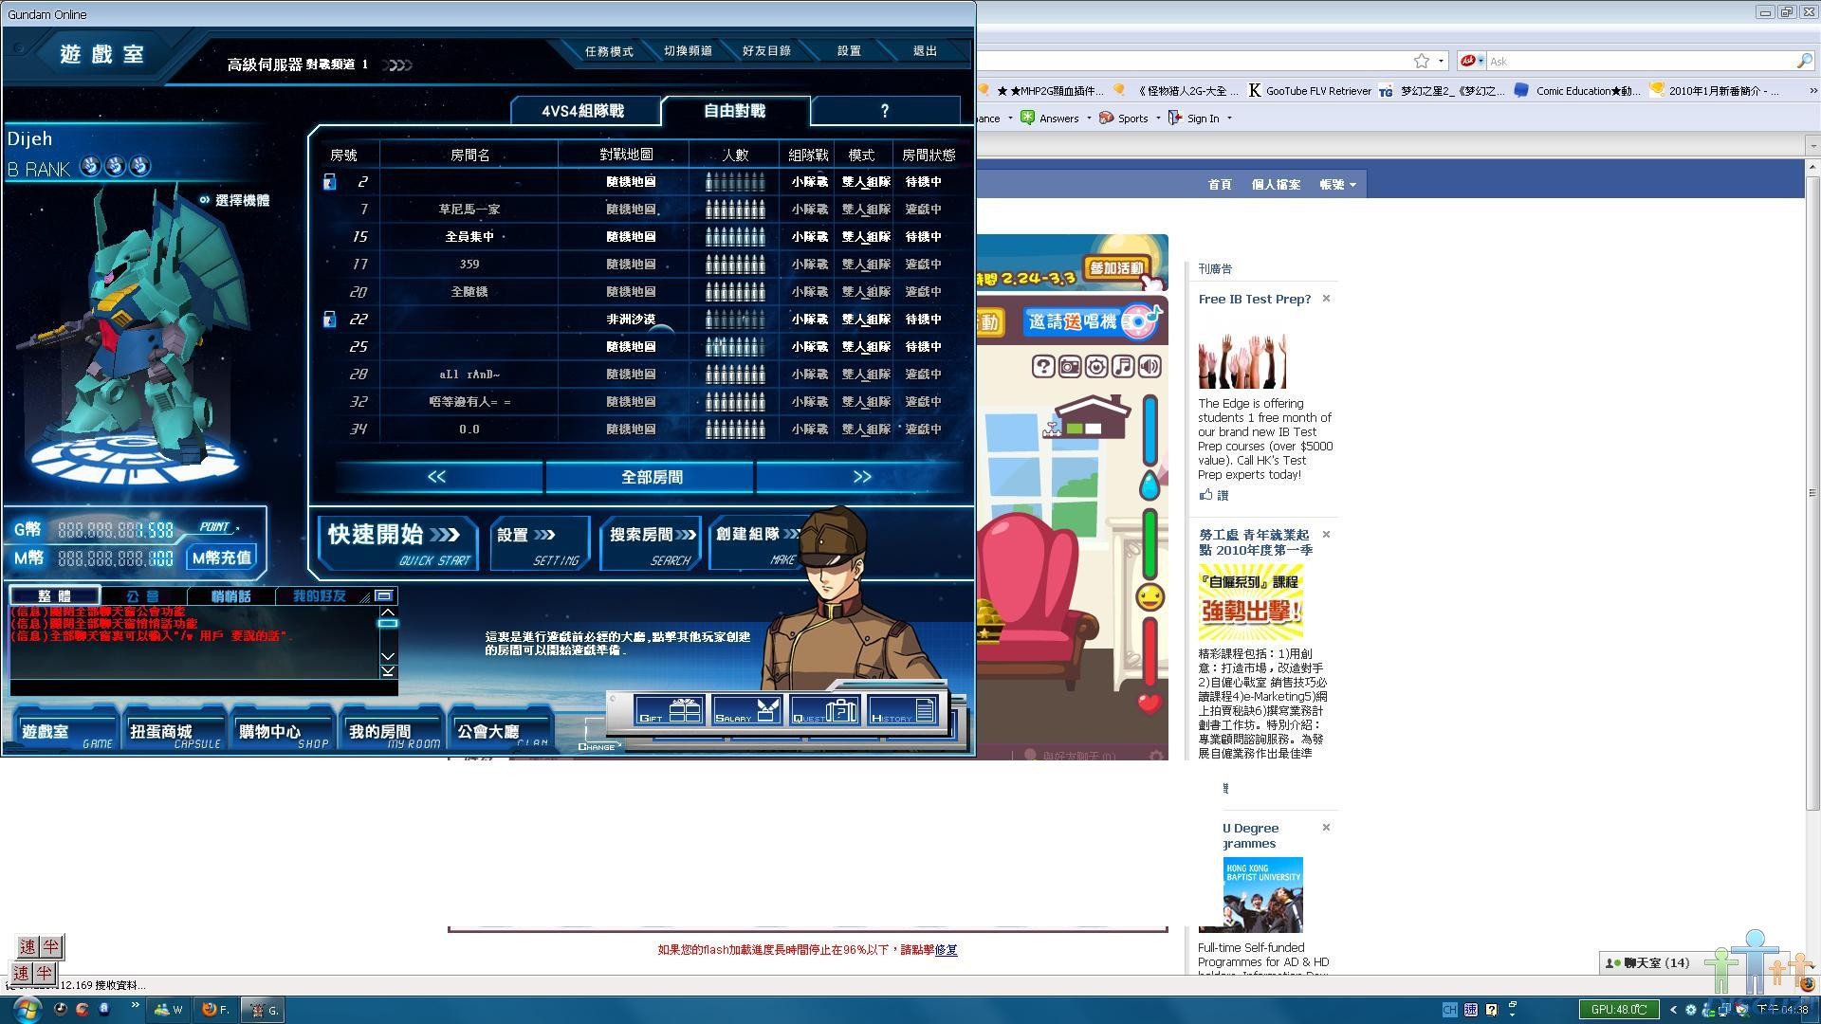Close the Degree programmes ad
The height and width of the screenshot is (1024, 1821).
tap(1326, 828)
